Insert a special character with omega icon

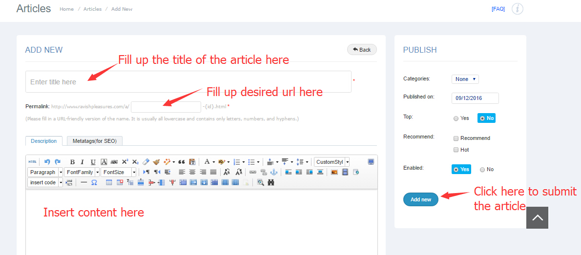click(x=94, y=182)
